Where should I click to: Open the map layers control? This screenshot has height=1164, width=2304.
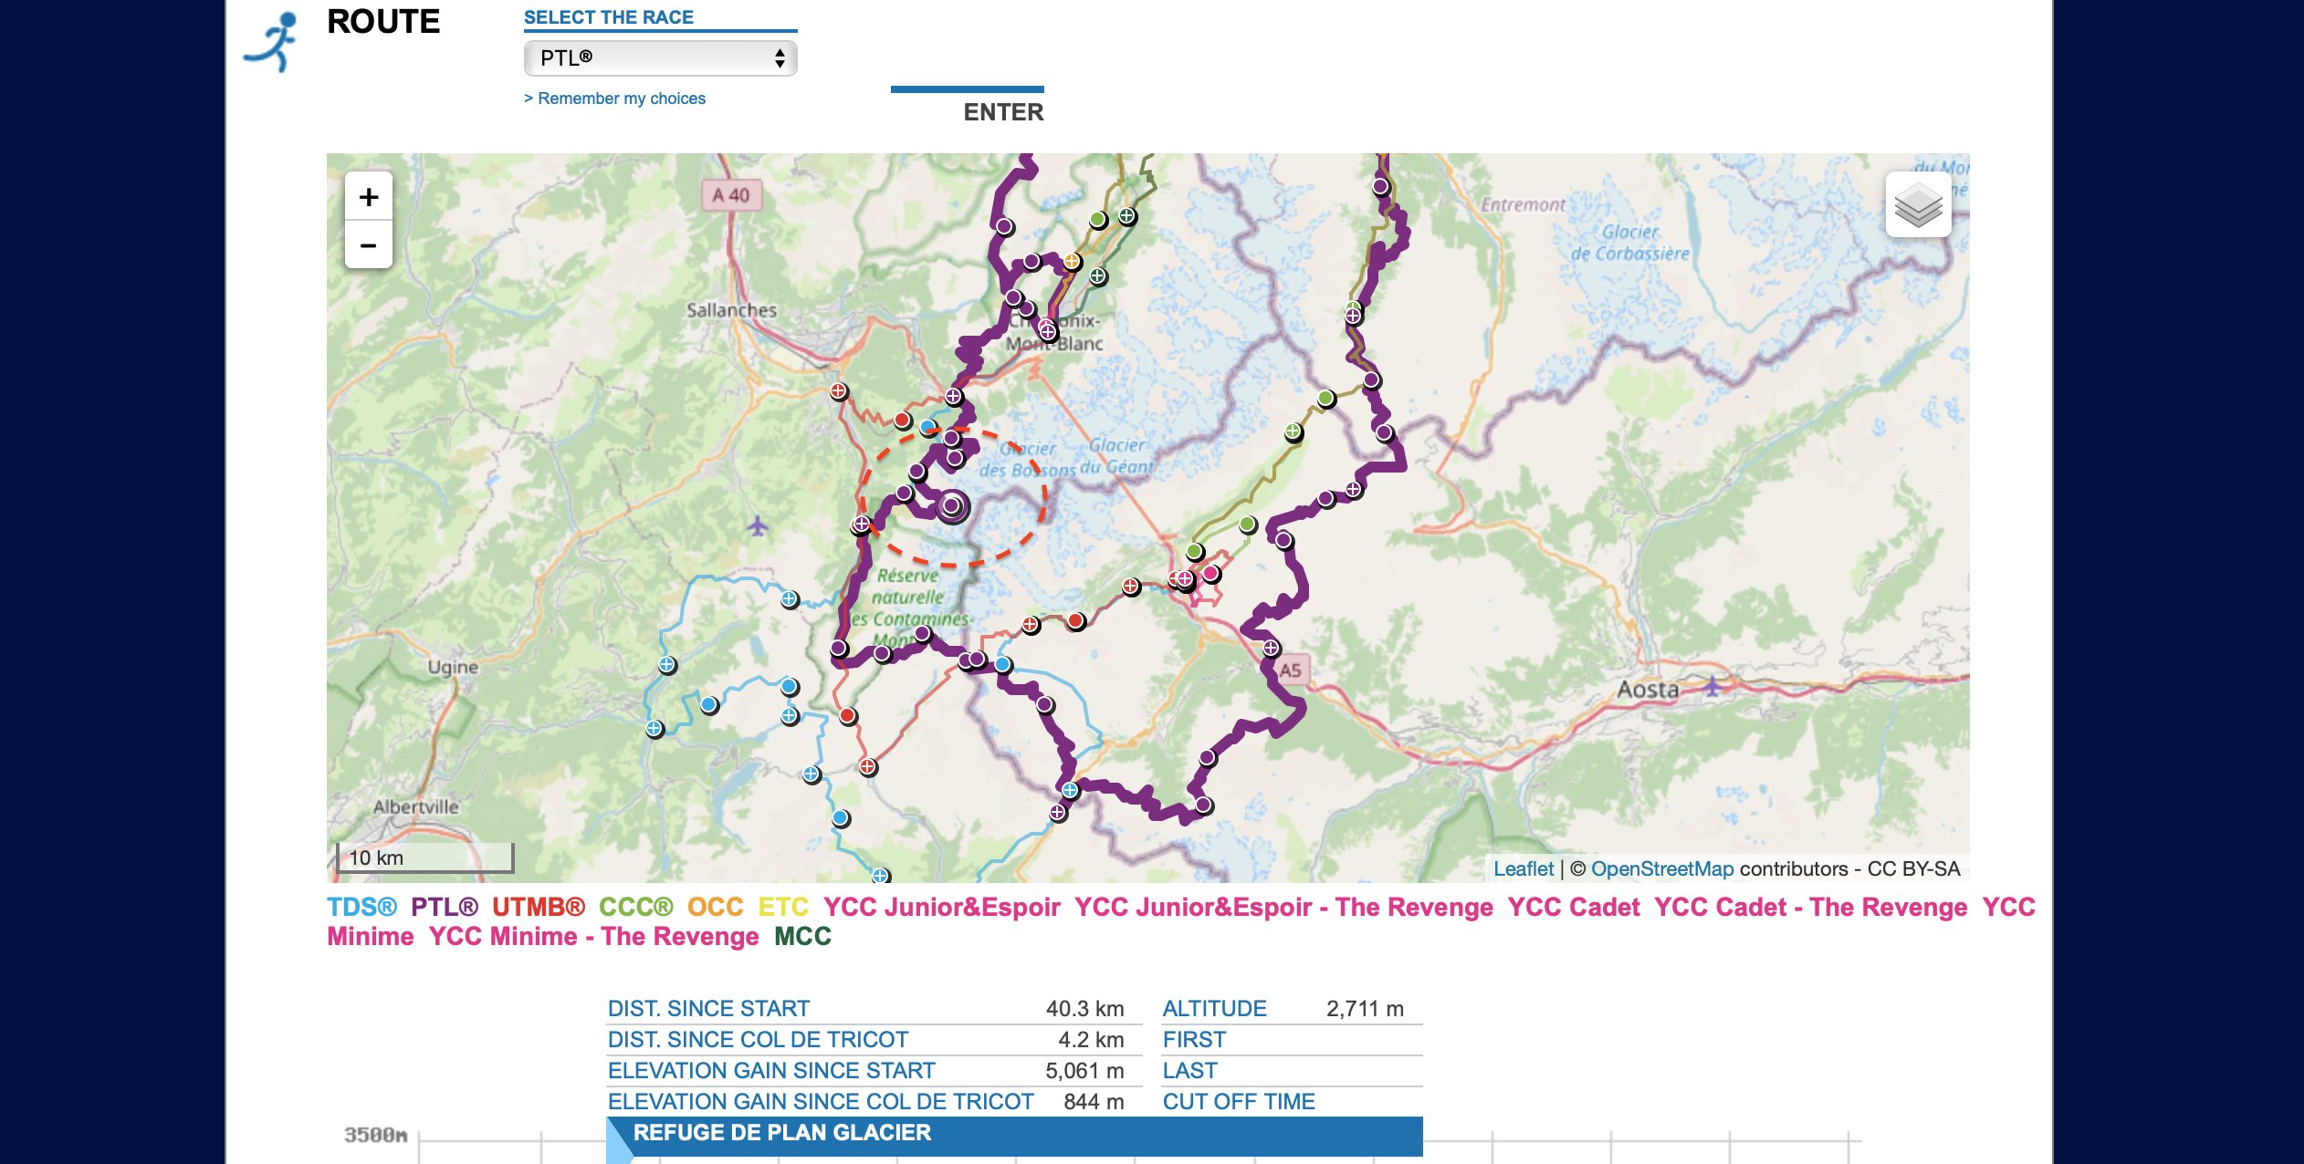pyautogui.click(x=1918, y=204)
